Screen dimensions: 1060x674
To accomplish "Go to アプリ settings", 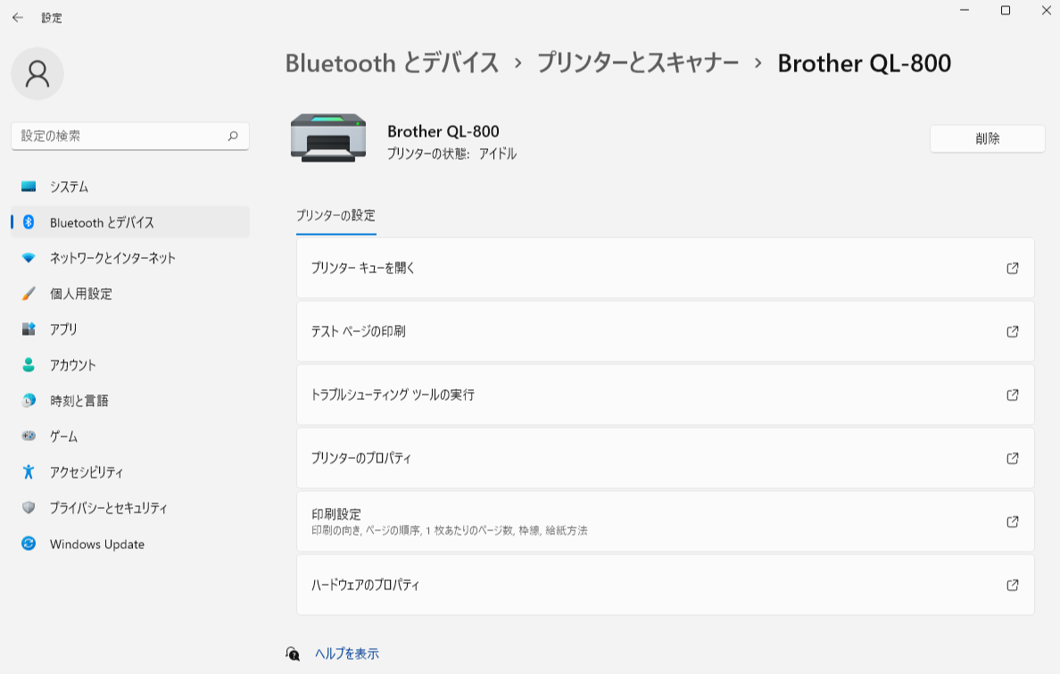I will pyautogui.click(x=63, y=329).
